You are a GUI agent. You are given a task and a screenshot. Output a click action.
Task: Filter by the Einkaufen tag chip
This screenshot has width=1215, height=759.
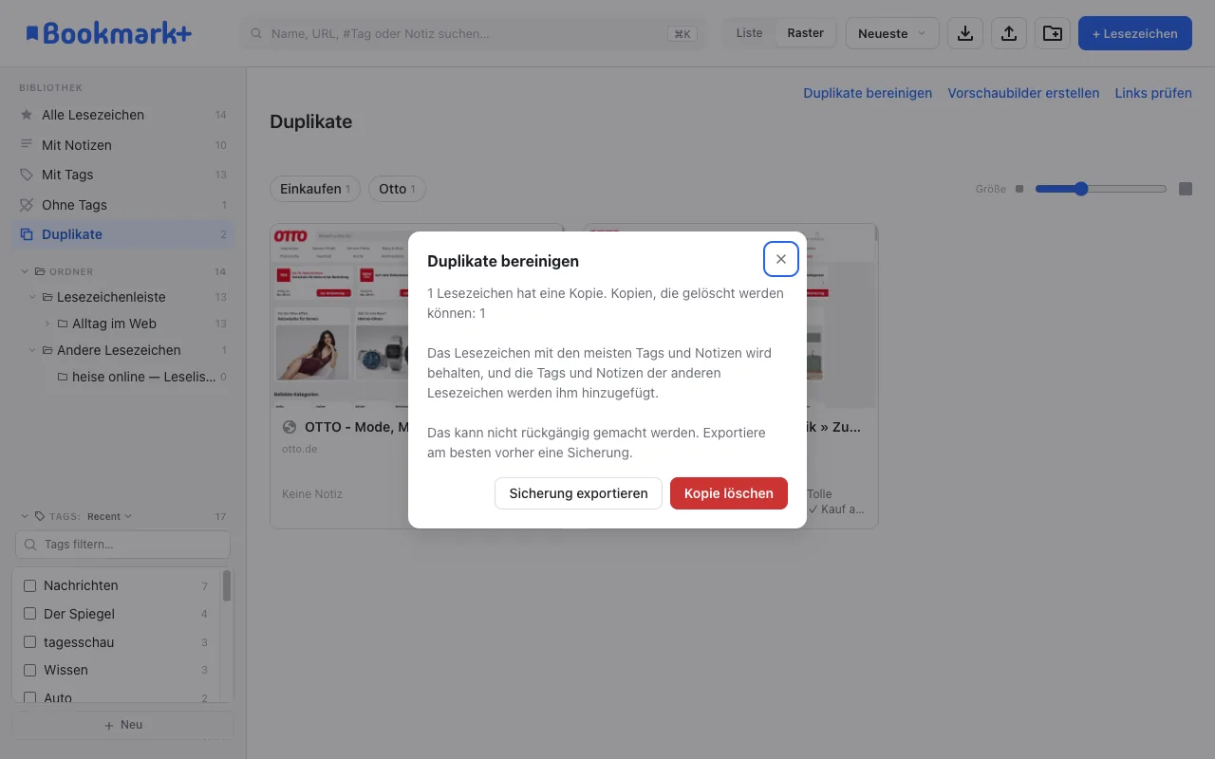pos(315,189)
